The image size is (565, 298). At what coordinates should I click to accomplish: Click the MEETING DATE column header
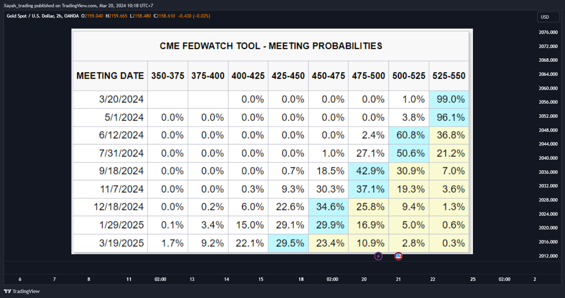click(x=110, y=76)
